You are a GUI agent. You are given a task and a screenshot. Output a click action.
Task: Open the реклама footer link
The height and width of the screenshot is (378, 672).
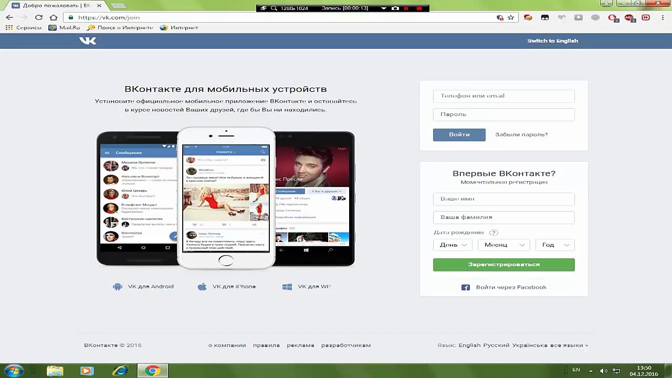(300, 345)
